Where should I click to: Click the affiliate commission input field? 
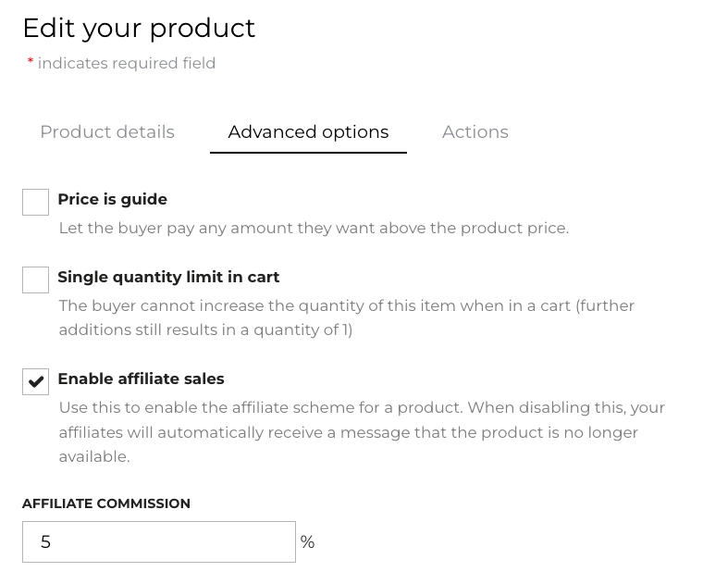pos(159,542)
